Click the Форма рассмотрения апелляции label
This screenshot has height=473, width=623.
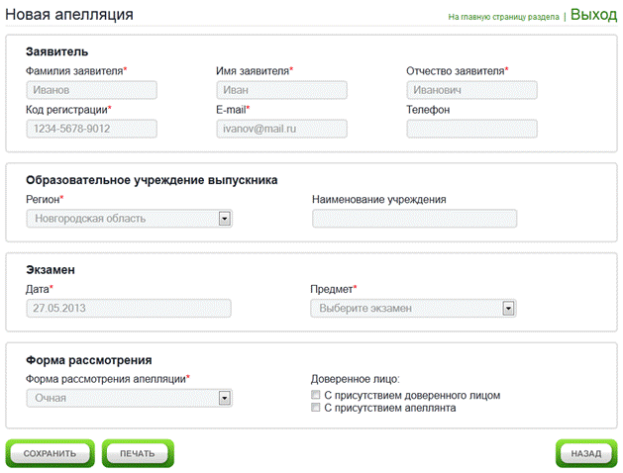[106, 379]
